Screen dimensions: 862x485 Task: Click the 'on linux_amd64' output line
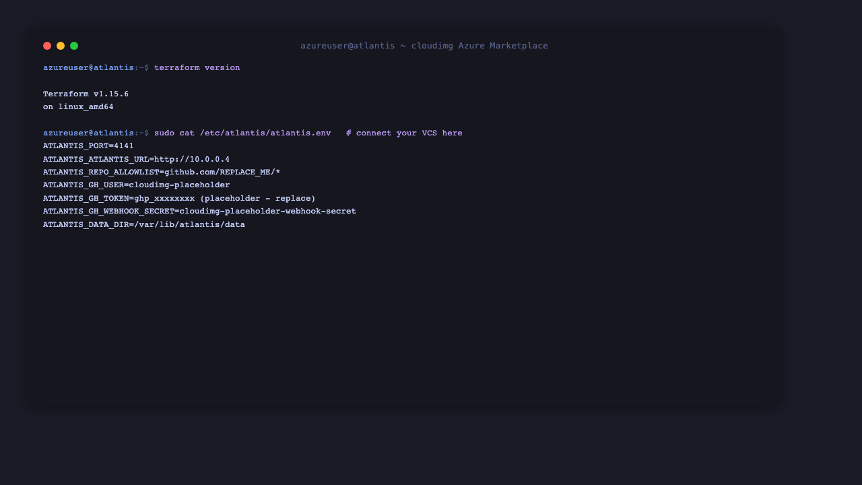(78, 107)
